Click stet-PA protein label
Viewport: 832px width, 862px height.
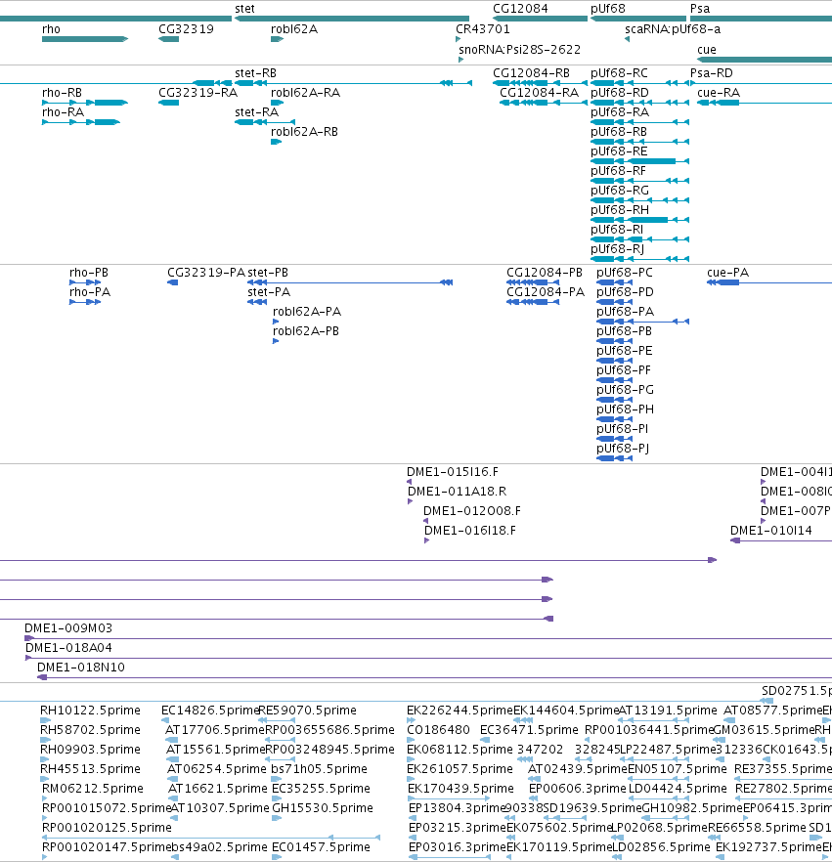269,292
